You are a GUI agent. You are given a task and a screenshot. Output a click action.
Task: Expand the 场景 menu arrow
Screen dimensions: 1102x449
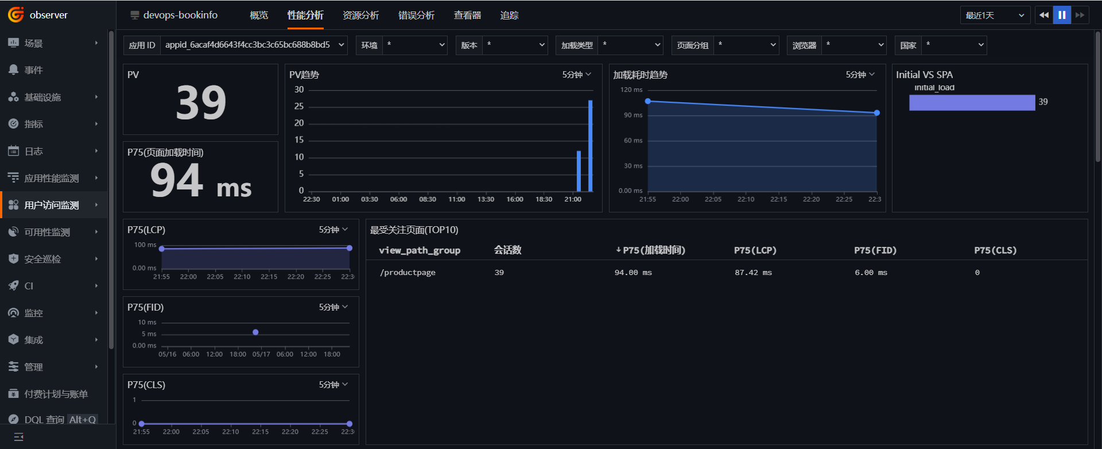click(x=96, y=43)
